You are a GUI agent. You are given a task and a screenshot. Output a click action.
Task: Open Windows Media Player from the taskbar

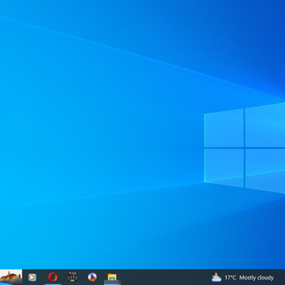(32, 277)
